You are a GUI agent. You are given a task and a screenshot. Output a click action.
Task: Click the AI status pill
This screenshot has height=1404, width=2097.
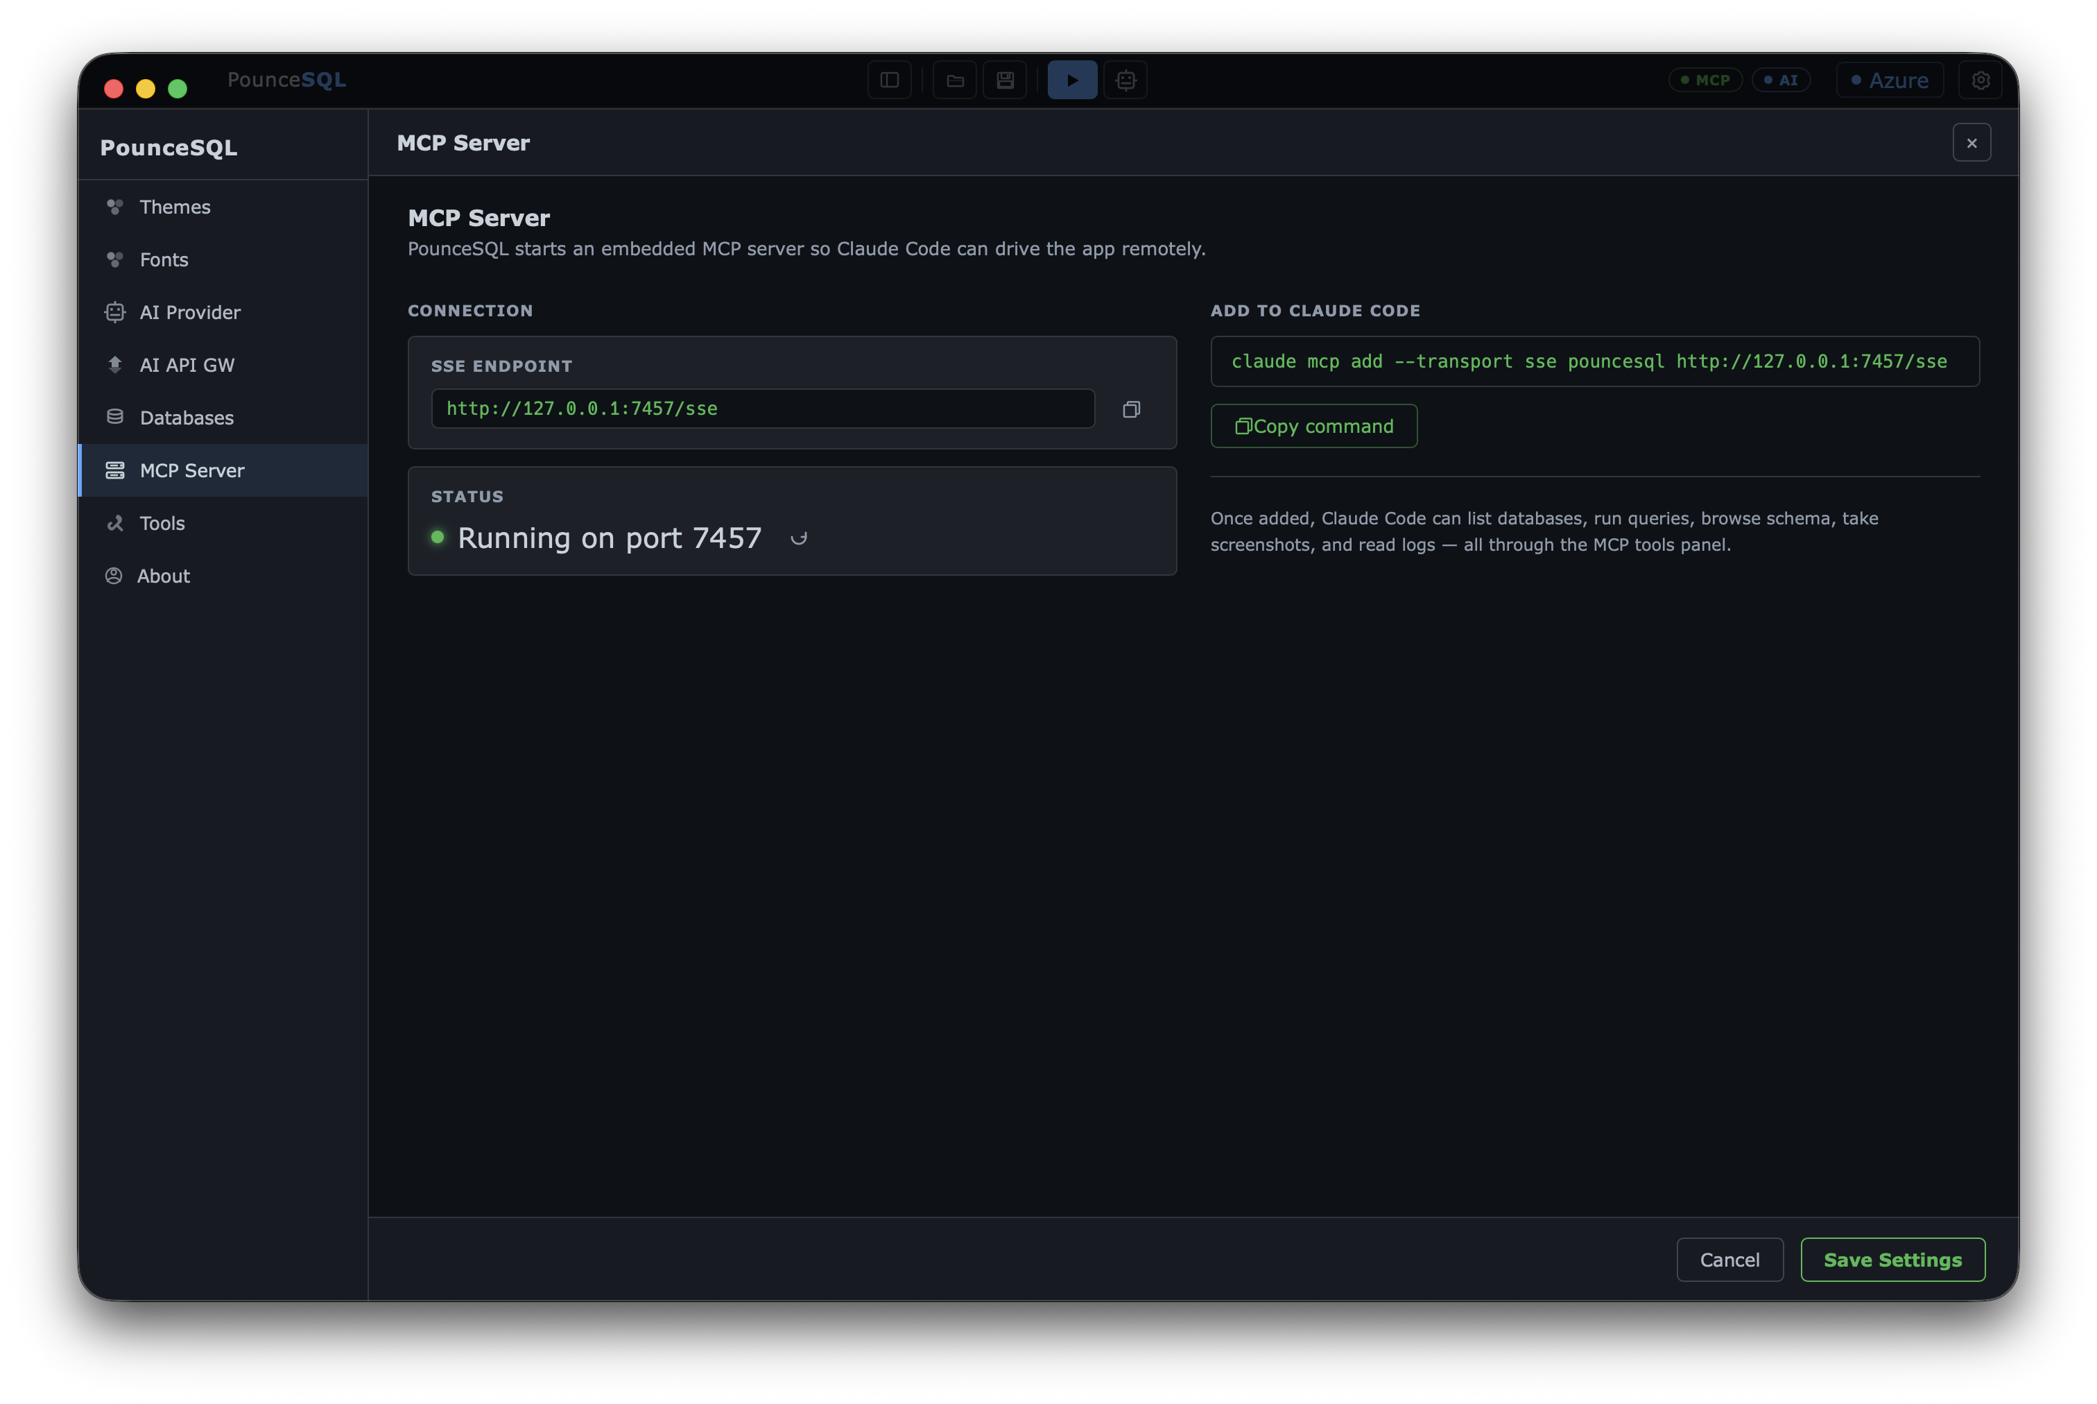[x=1780, y=80]
